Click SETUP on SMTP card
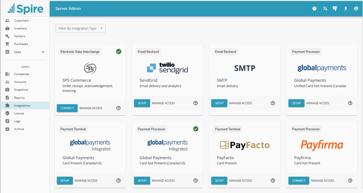363x193 pixels. [219, 103]
